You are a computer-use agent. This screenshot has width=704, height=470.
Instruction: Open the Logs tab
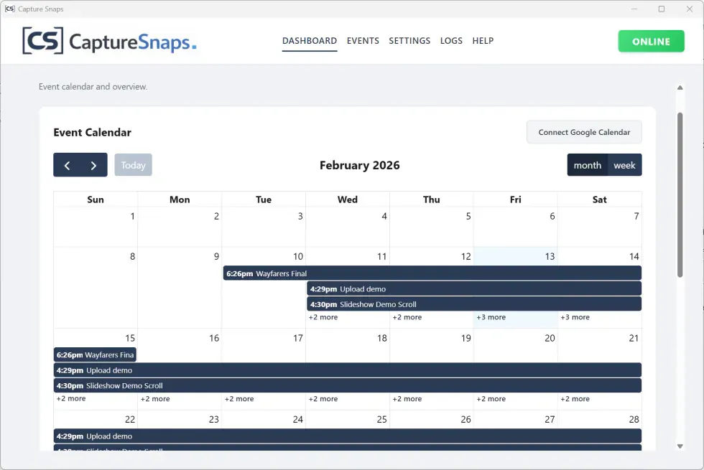click(451, 41)
